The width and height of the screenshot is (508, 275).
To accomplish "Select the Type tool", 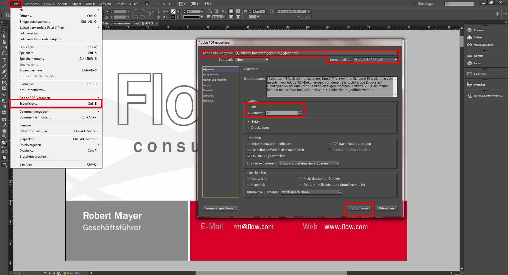I will [4, 61].
